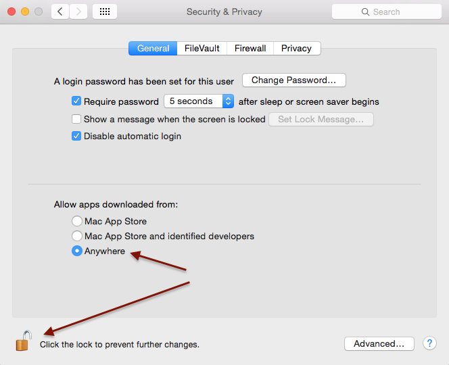Click the Change Password button
The image size is (449, 365).
293,80
